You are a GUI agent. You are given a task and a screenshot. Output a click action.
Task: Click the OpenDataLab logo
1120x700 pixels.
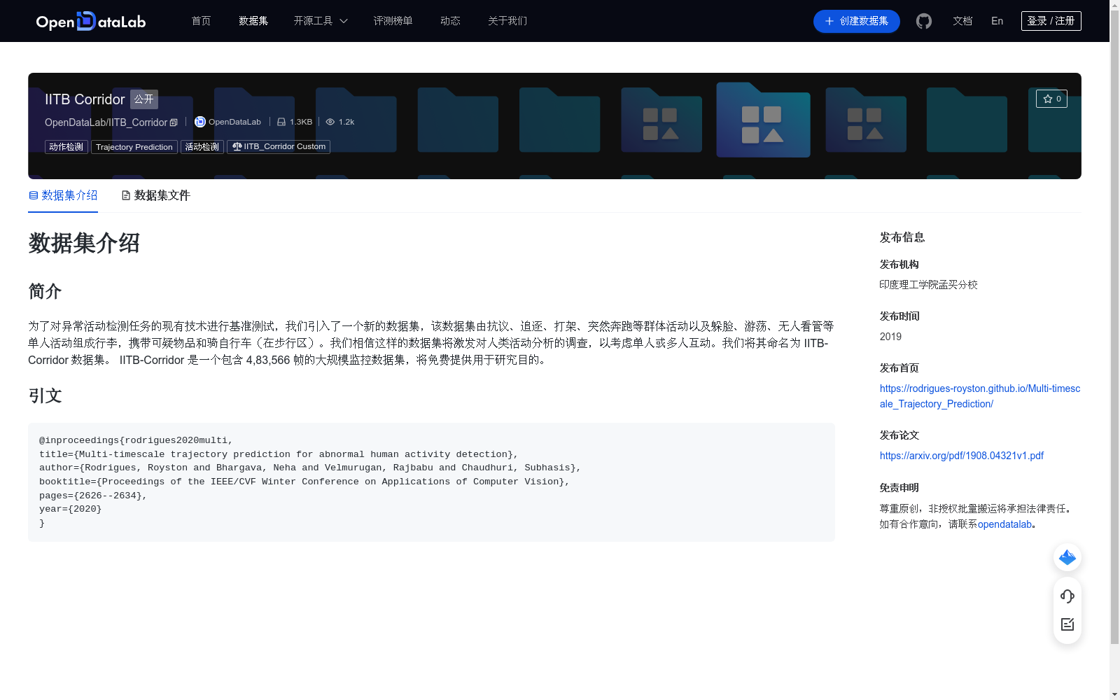click(x=91, y=21)
